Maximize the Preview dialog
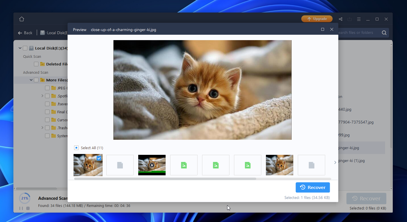 (323, 29)
